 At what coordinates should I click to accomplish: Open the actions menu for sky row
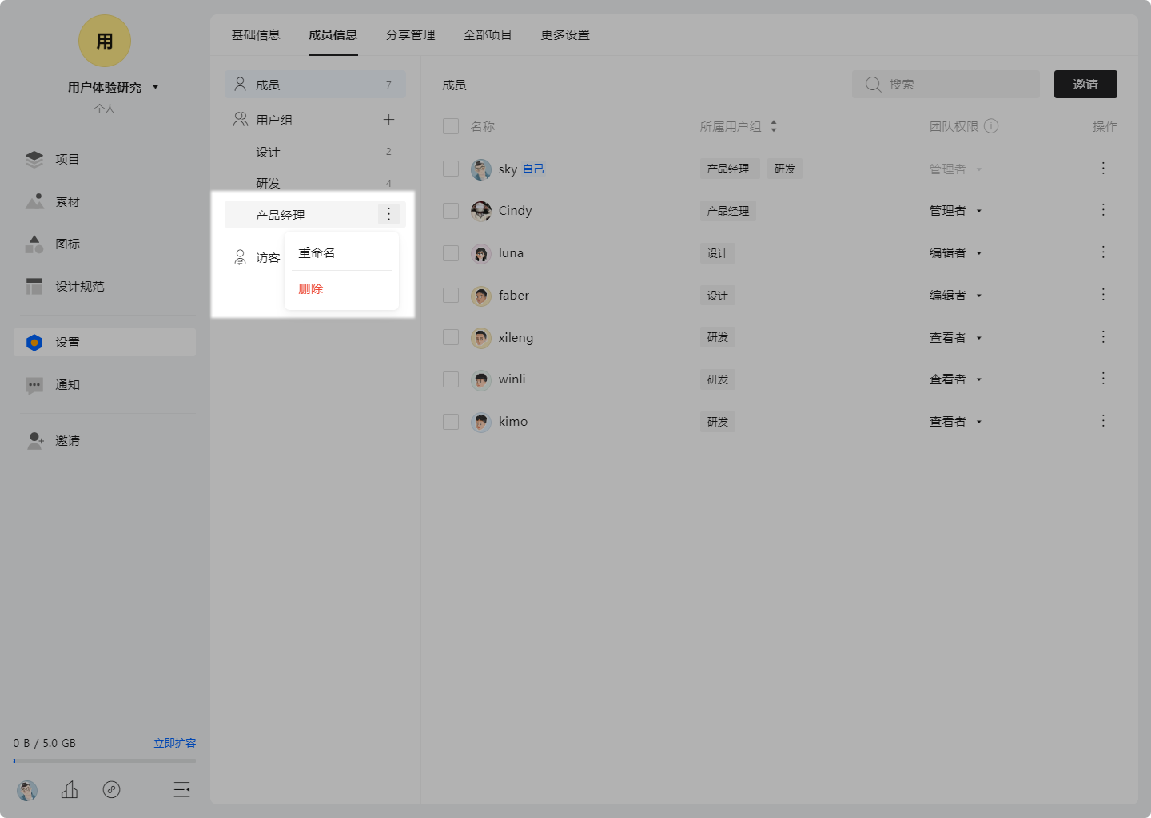(1103, 168)
